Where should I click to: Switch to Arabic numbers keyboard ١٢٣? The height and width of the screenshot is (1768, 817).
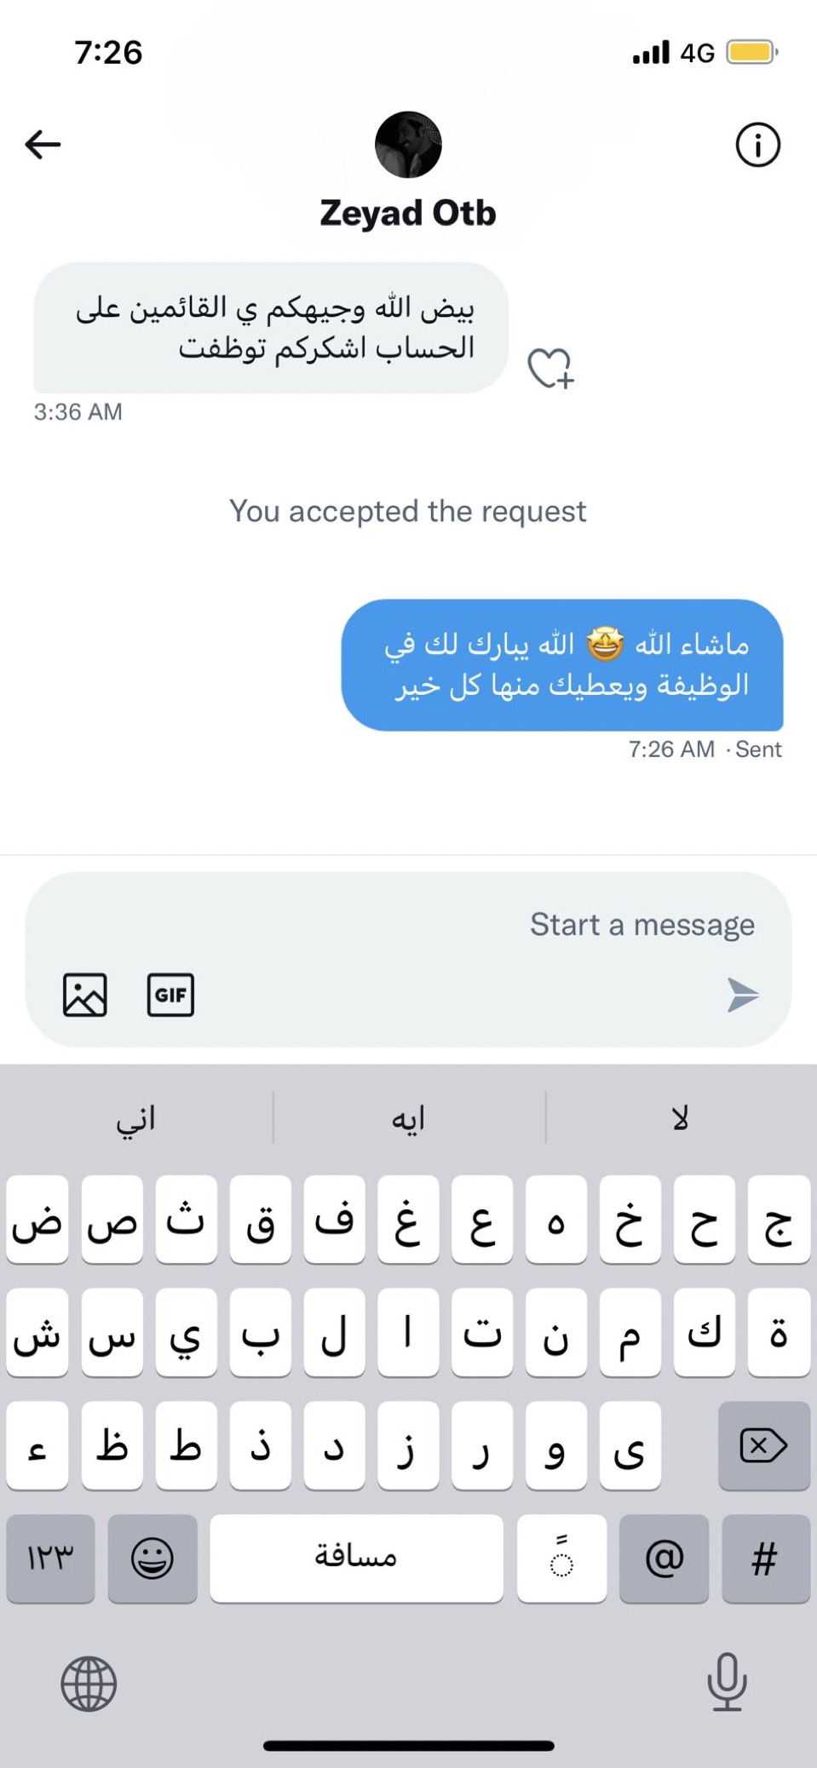(50, 1558)
